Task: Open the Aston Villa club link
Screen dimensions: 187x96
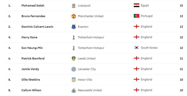Action: 85,80
